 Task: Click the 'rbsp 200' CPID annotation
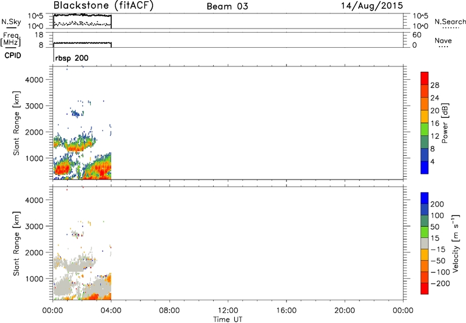point(72,58)
